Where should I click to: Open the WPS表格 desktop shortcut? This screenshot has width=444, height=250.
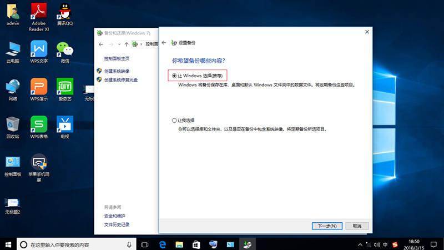click(x=39, y=127)
